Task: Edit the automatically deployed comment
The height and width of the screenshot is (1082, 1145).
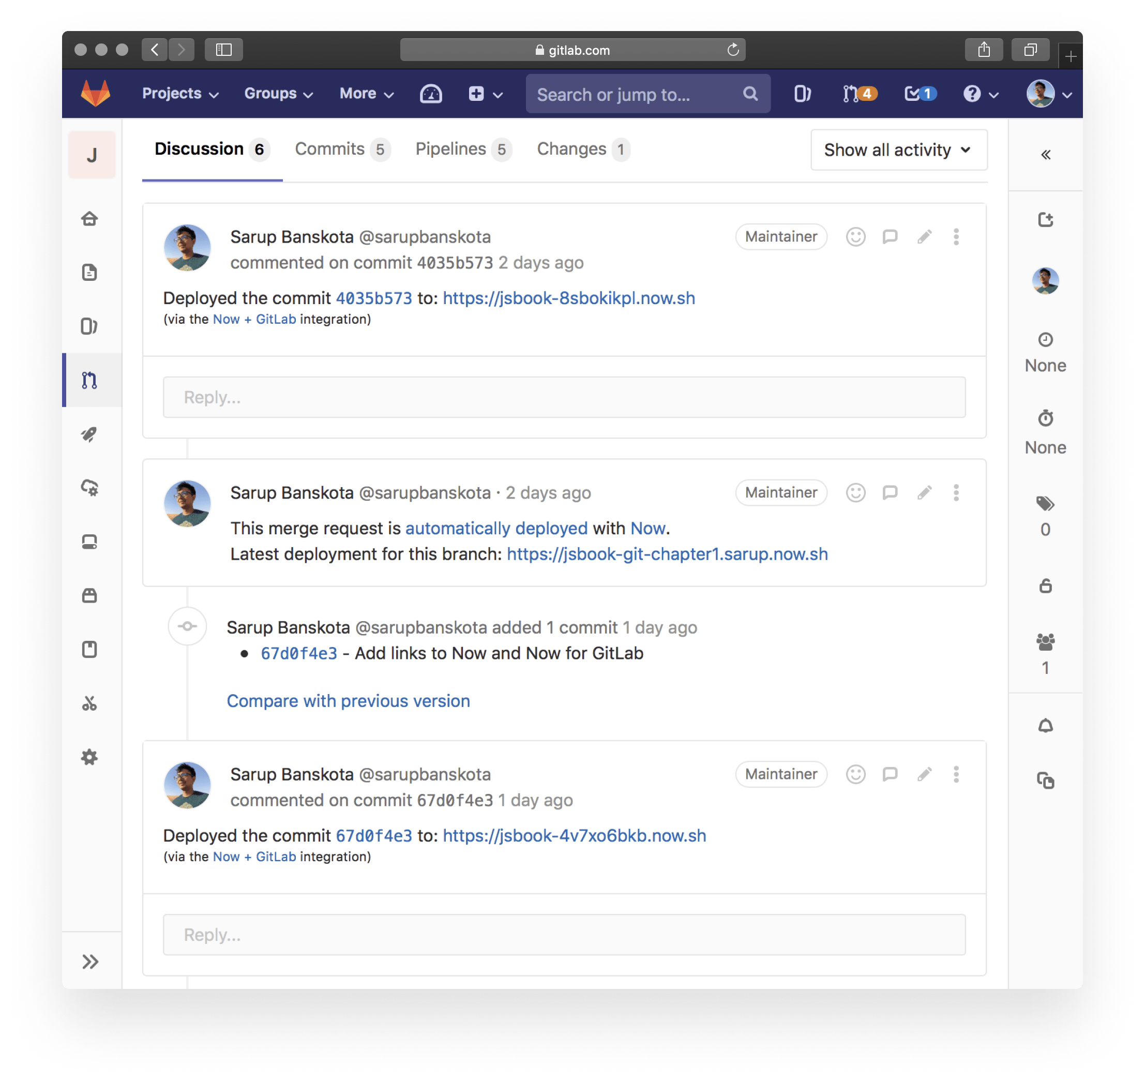Action: (x=924, y=492)
